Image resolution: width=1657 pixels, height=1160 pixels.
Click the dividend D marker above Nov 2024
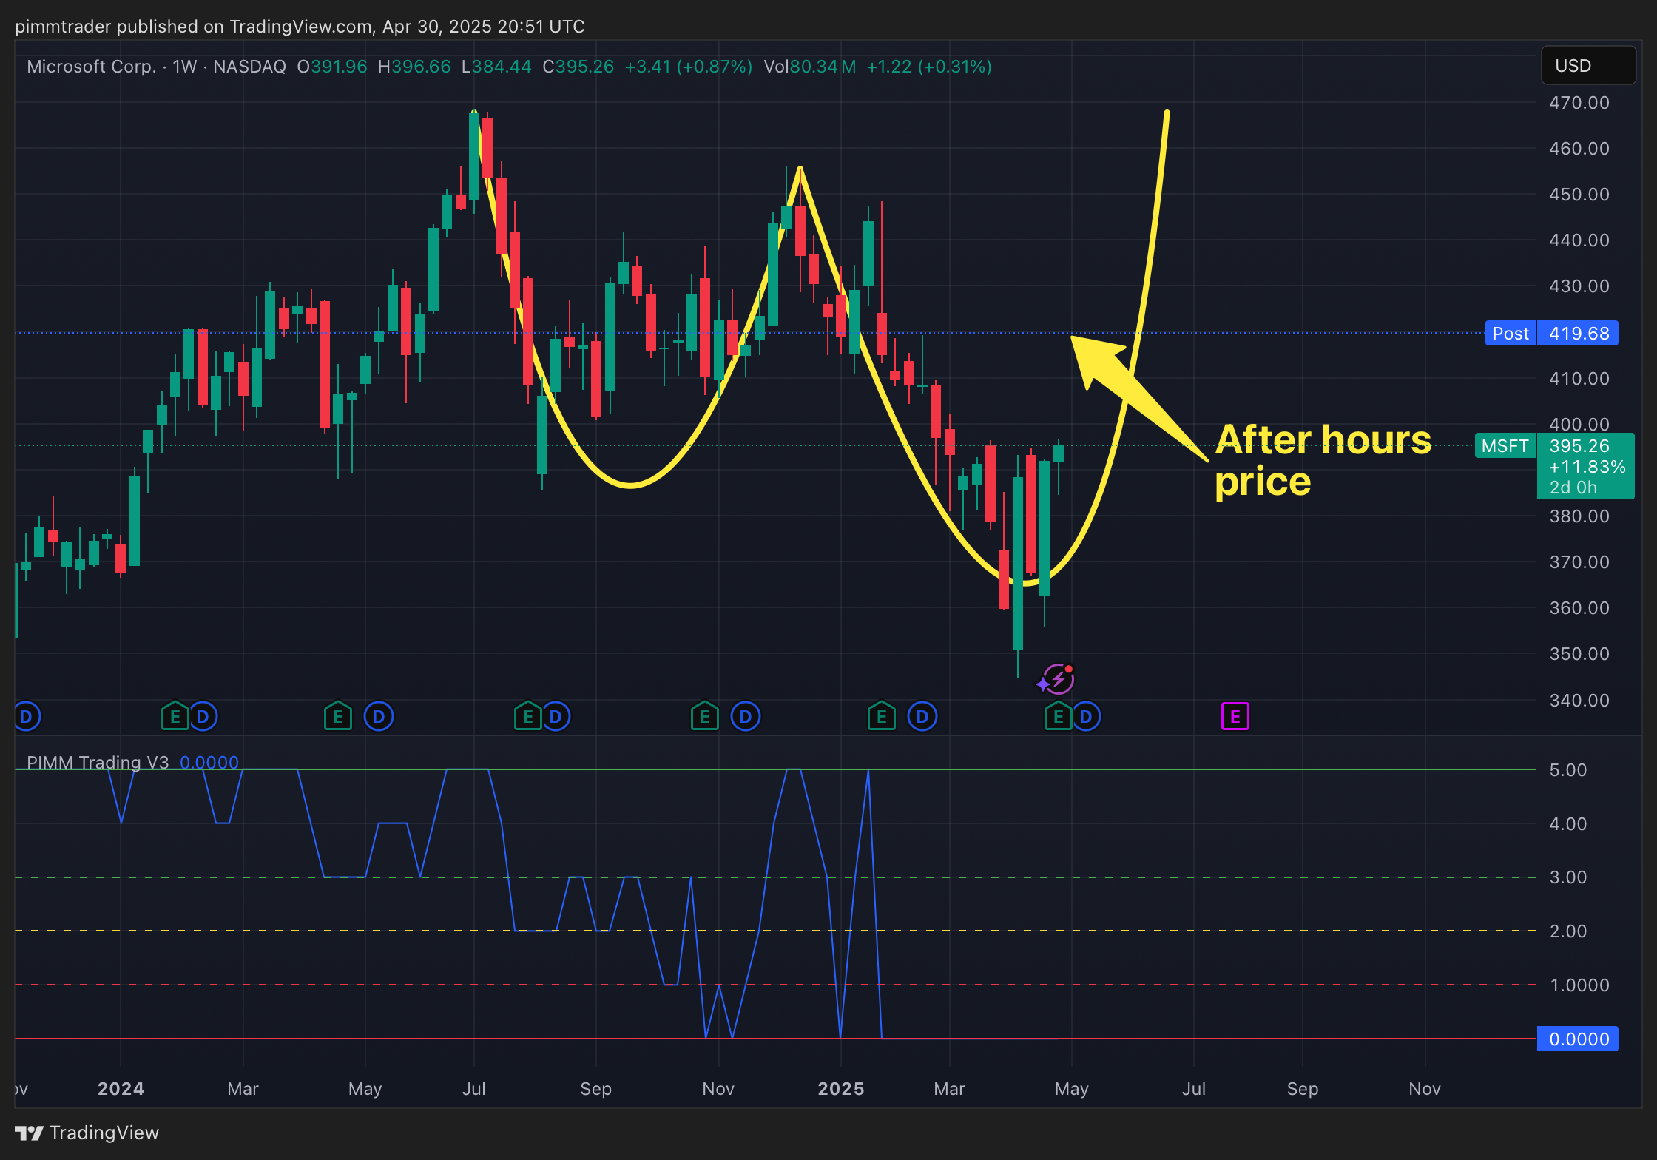(x=746, y=716)
